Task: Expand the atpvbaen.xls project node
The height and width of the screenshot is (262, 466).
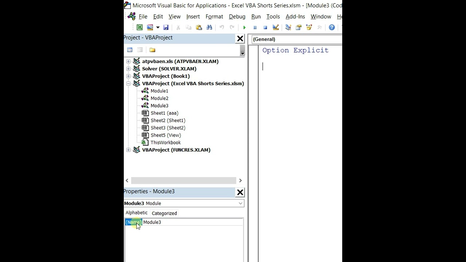Action: [x=128, y=61]
